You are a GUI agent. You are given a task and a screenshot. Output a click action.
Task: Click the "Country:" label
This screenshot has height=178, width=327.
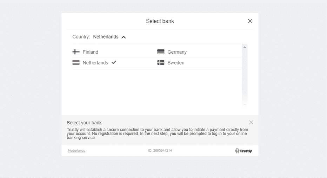click(x=81, y=37)
